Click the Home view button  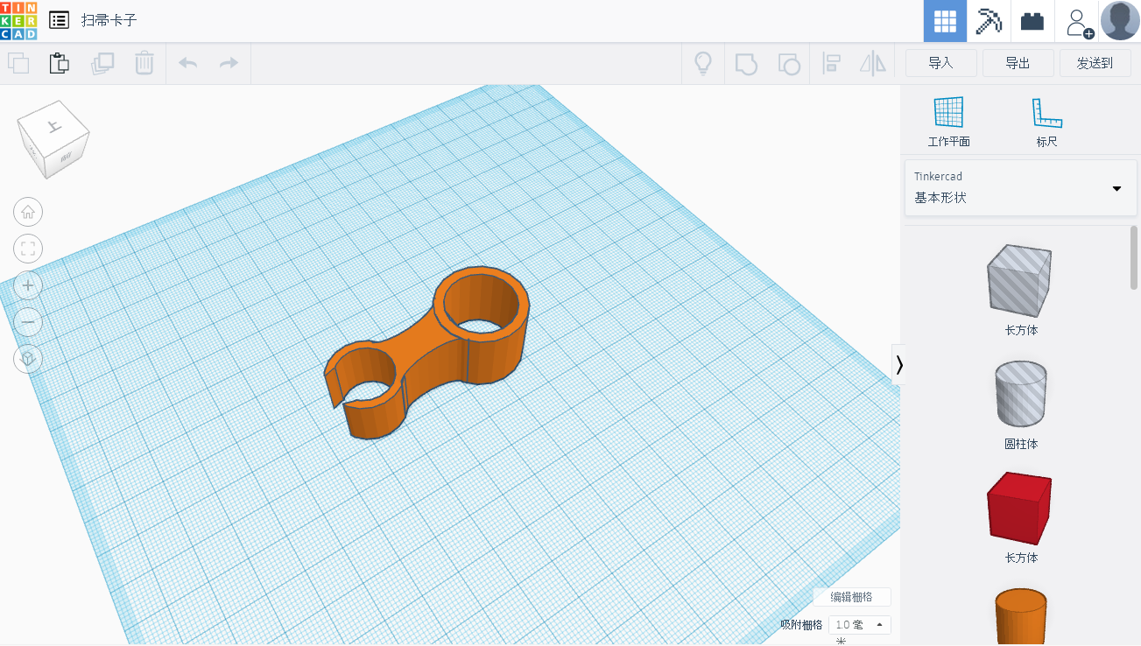[x=28, y=212]
